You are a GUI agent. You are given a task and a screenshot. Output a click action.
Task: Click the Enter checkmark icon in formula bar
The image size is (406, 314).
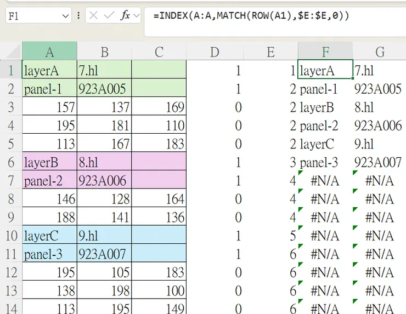pyautogui.click(x=110, y=16)
